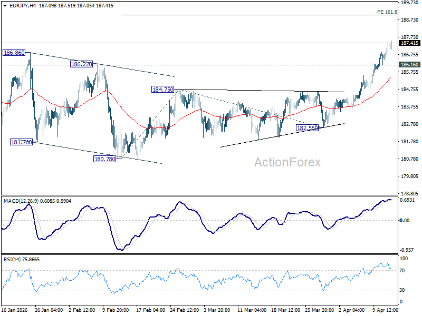Select the 186.160 level price tag

[409, 64]
